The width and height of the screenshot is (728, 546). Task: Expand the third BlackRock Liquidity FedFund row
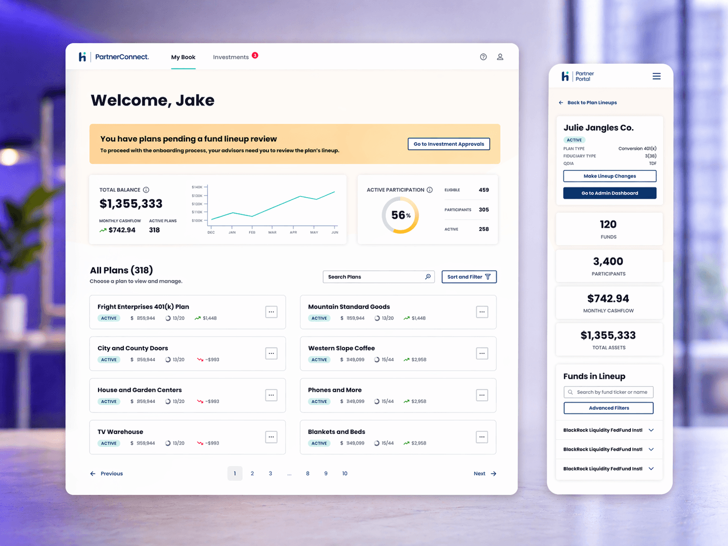coord(651,469)
